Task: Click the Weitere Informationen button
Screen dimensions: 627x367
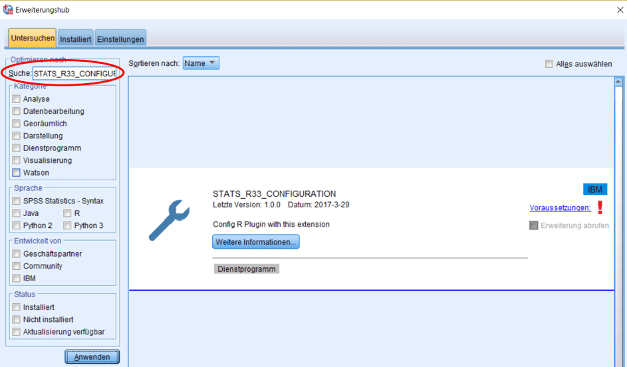Action: pos(256,242)
